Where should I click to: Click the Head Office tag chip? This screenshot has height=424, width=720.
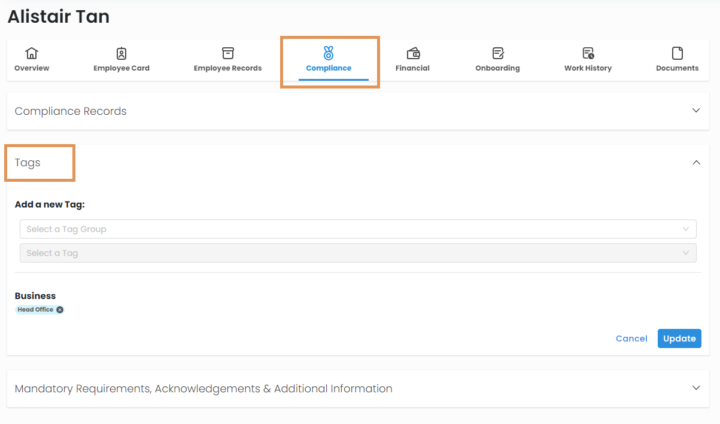(35, 310)
